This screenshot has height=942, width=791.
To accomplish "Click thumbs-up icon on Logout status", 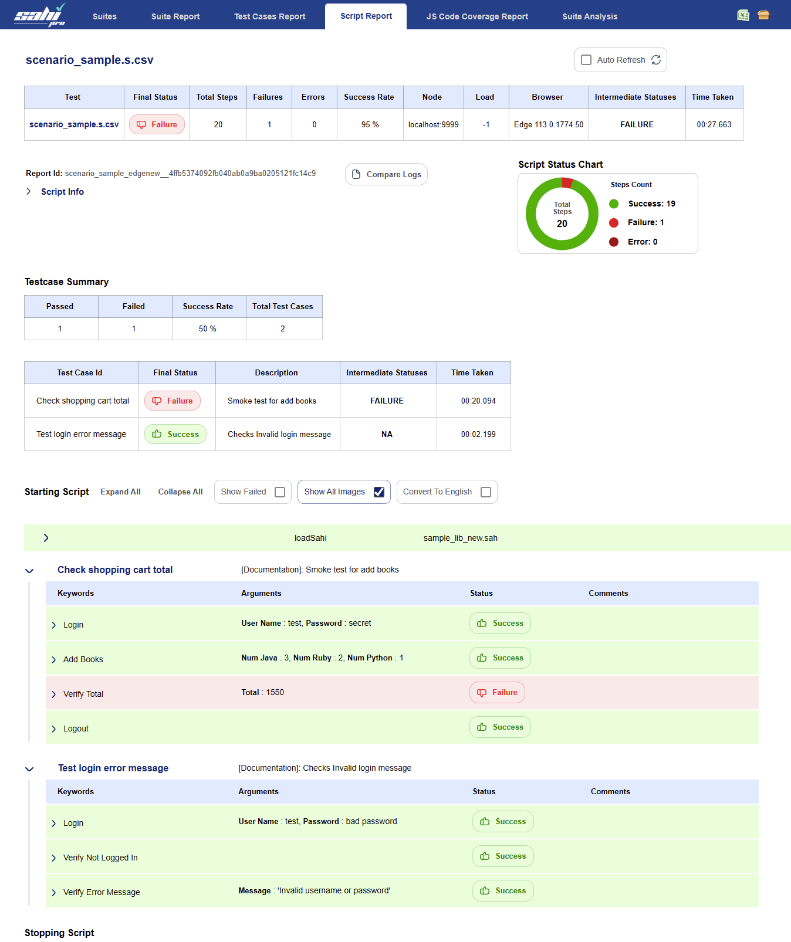I will click(482, 727).
